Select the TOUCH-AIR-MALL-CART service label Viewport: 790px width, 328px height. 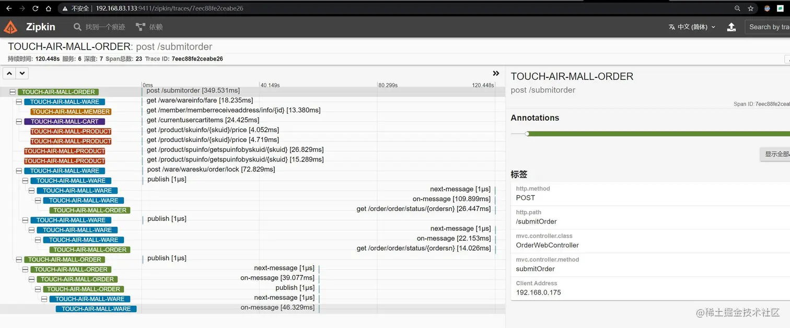(65, 122)
